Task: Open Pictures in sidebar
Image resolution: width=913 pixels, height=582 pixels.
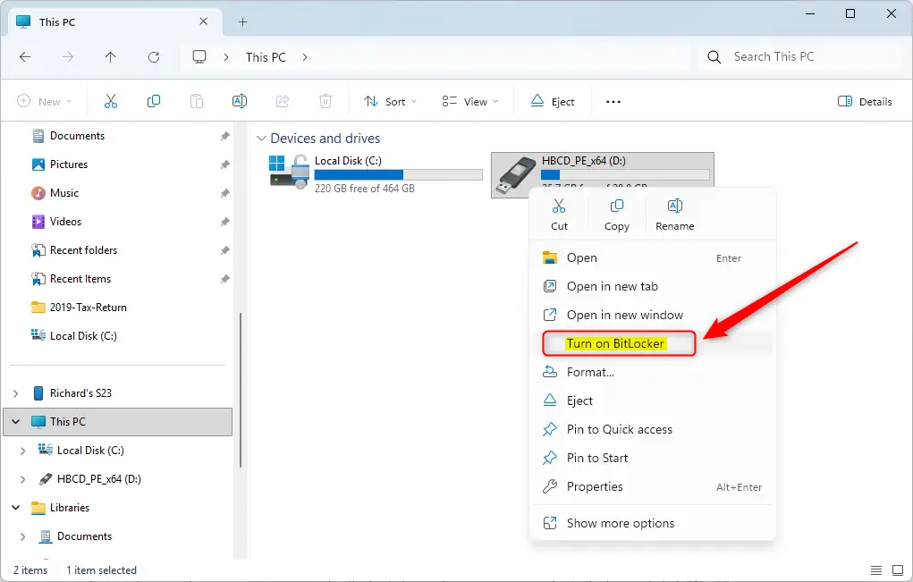Action: click(68, 164)
